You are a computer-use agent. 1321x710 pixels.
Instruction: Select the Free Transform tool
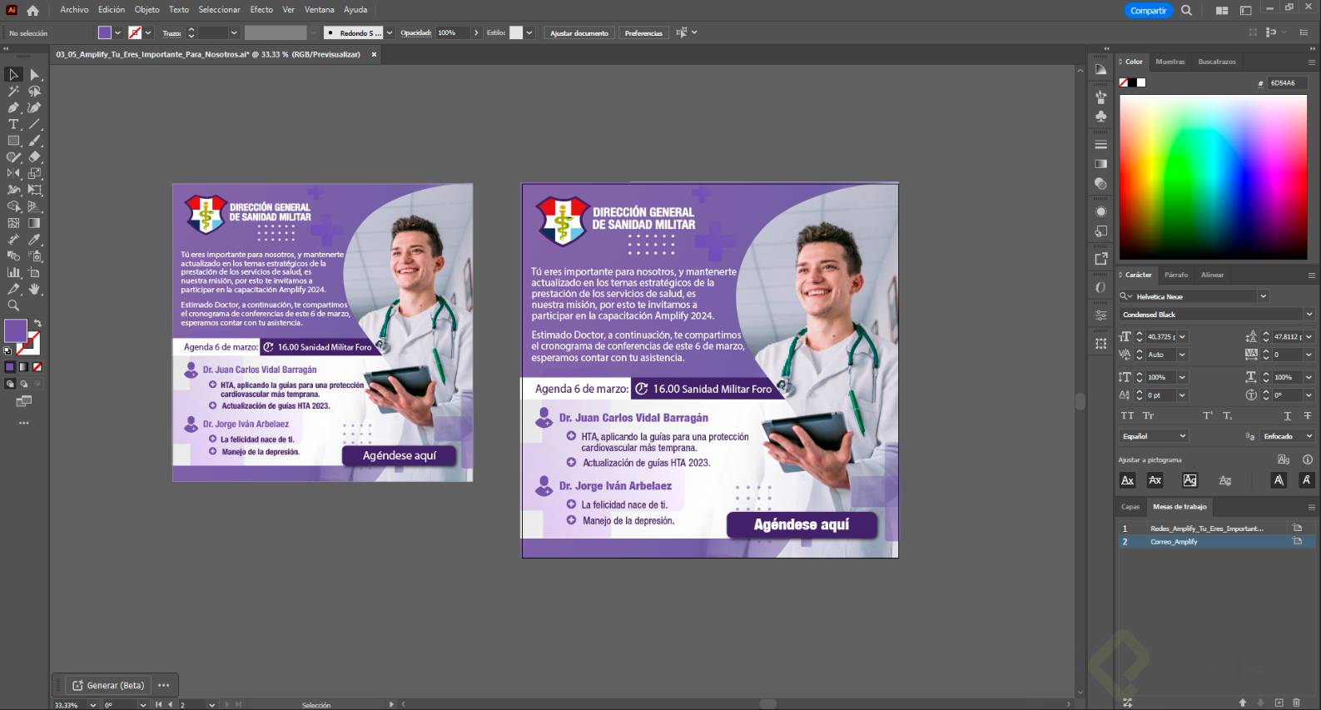(35, 190)
